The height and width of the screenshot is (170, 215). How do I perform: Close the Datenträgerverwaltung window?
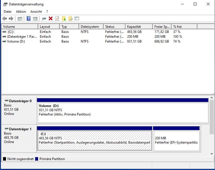(x=208, y=4)
